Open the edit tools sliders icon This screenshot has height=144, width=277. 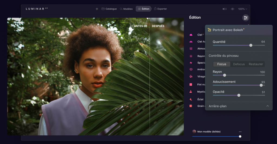pyautogui.click(x=246, y=18)
